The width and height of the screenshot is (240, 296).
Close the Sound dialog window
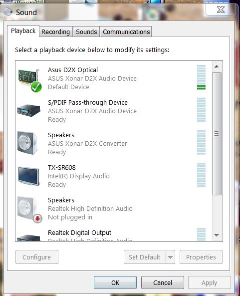point(221,10)
